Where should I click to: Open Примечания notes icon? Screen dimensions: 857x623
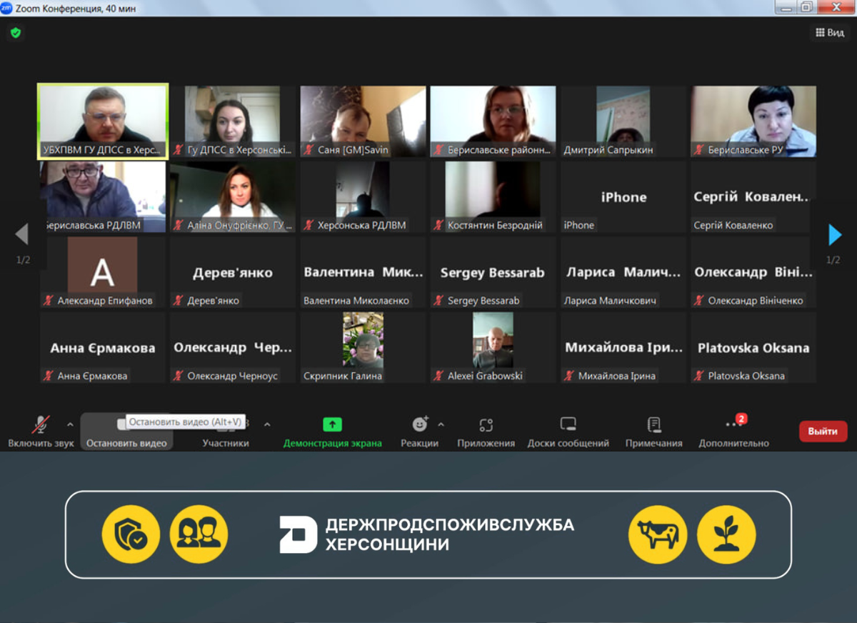point(653,431)
